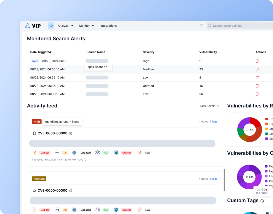Delete the Unrated alert using its trash icon
273x214 pixels.
pos(257,86)
